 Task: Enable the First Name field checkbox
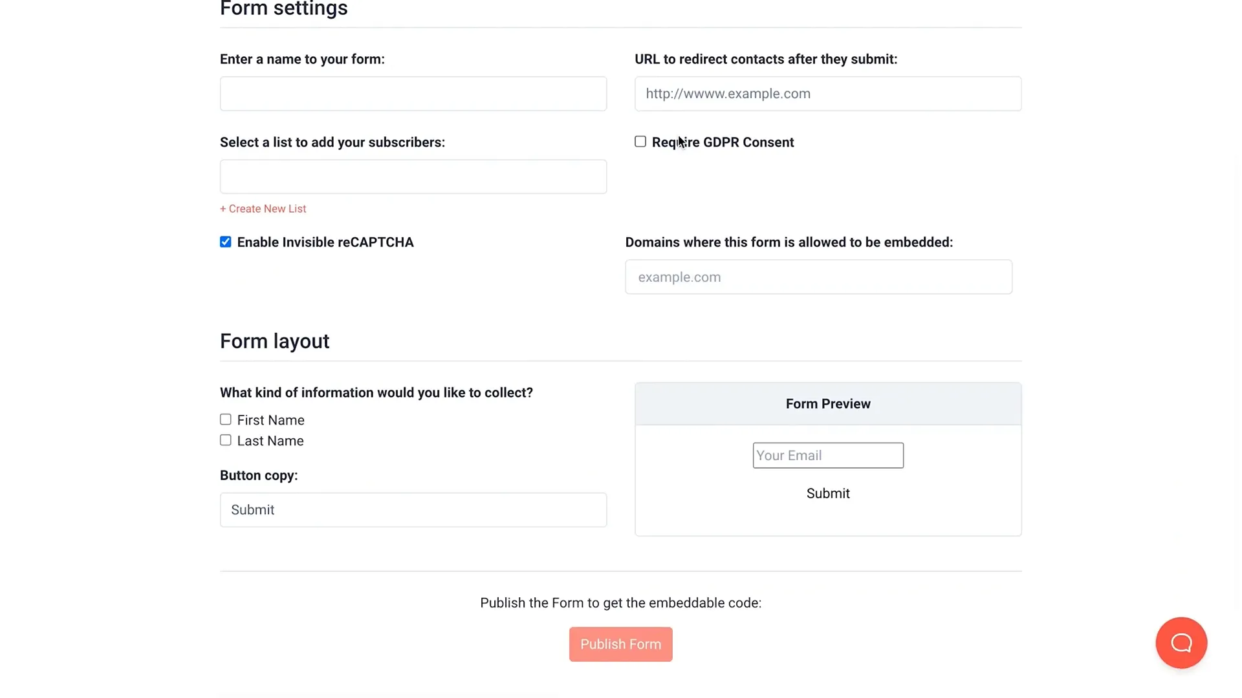(225, 419)
